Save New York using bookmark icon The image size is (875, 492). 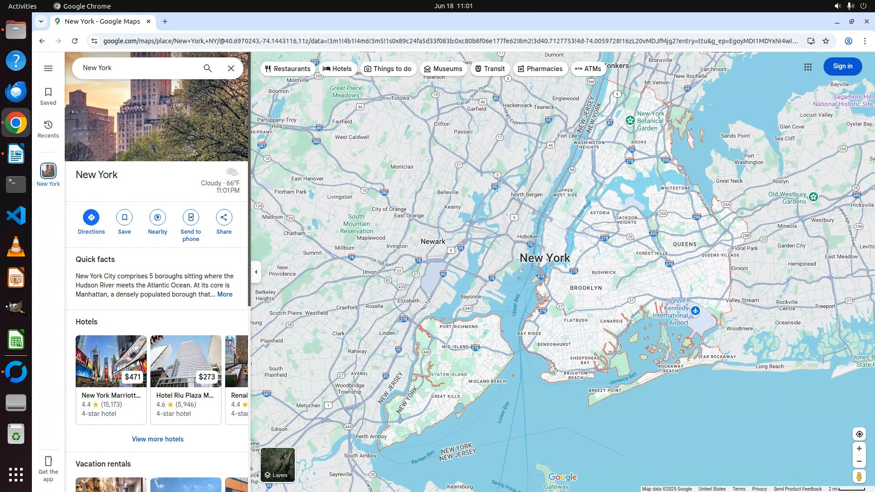(x=124, y=217)
